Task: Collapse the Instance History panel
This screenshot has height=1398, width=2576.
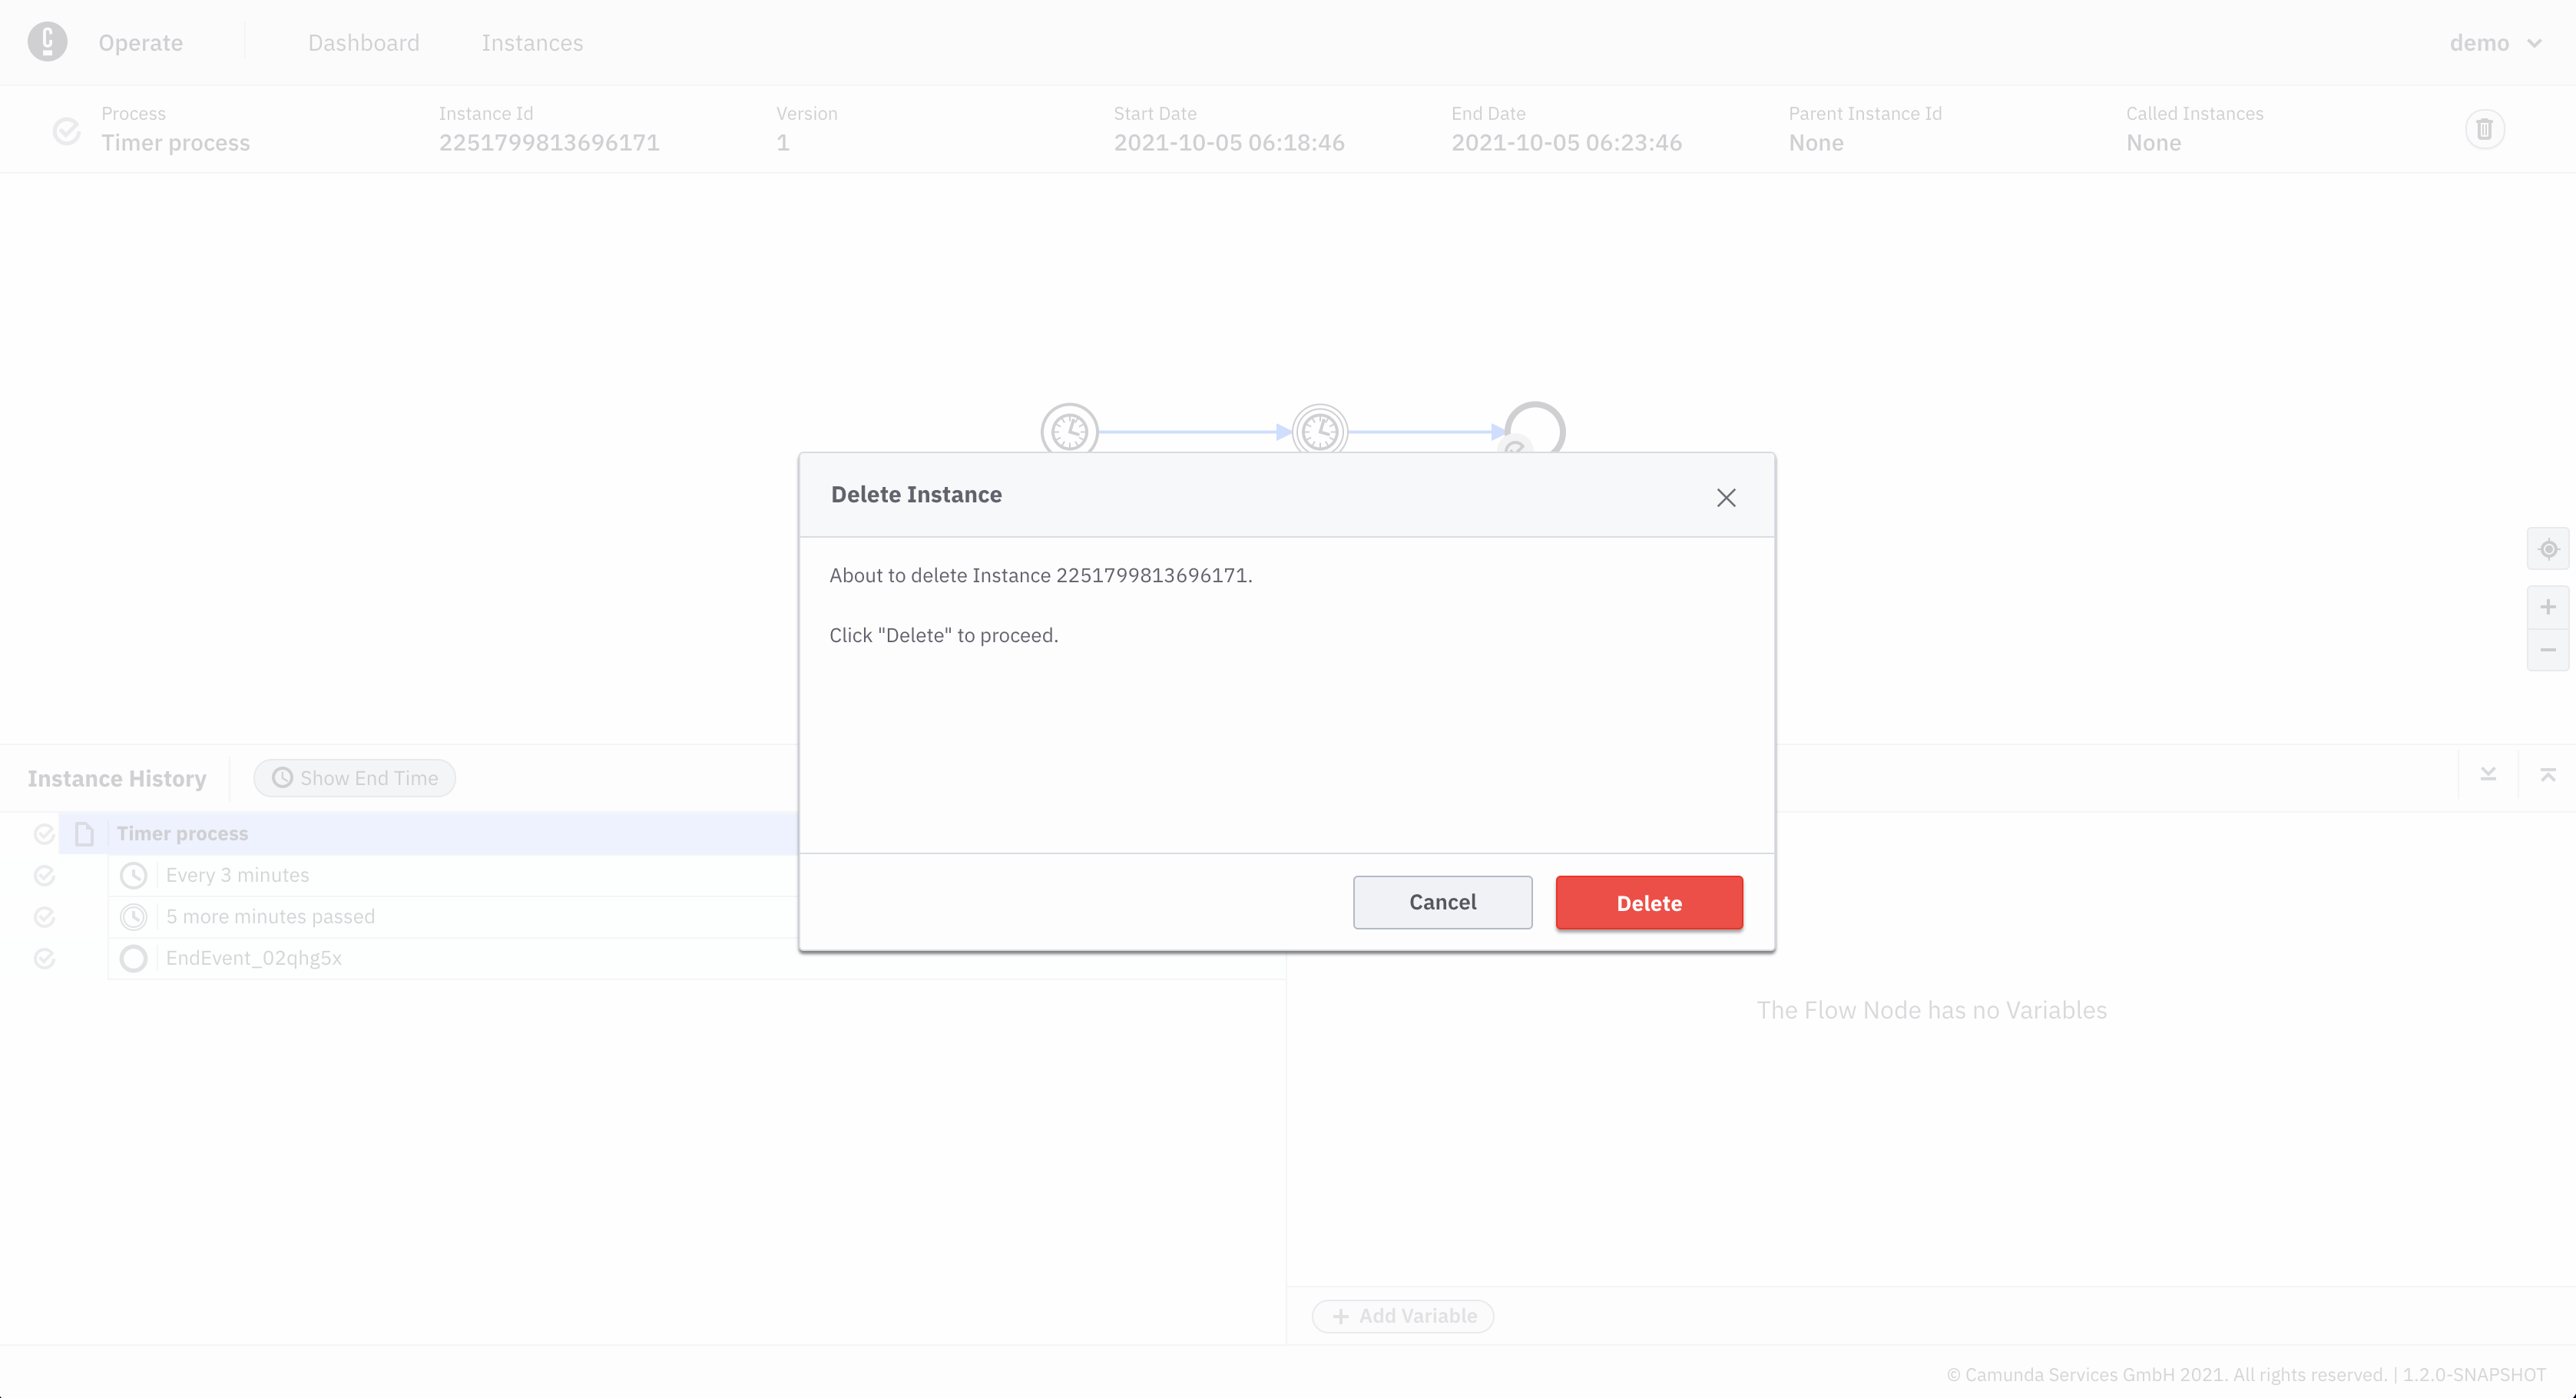Action: pos(2489,774)
